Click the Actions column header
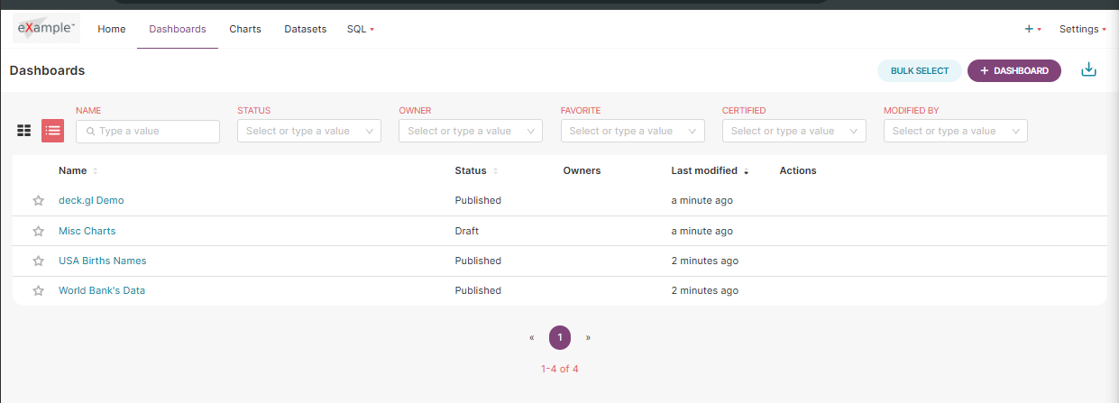 (798, 170)
